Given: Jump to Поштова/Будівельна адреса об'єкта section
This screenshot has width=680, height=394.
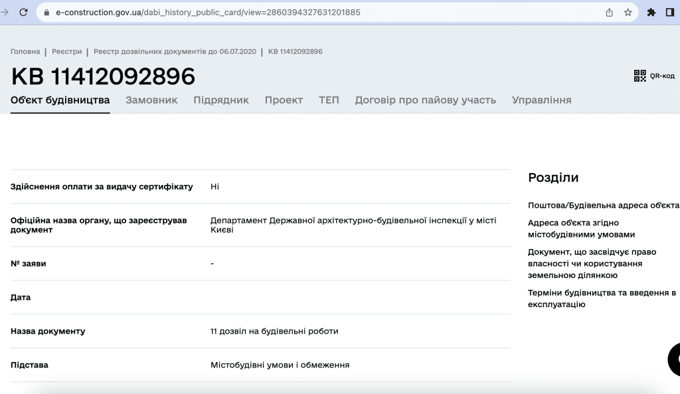Looking at the screenshot, I should [603, 206].
